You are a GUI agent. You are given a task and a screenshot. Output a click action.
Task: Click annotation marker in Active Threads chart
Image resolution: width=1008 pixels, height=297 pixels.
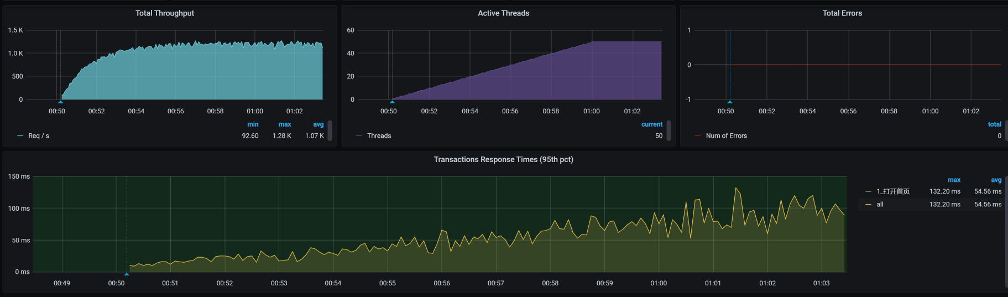pyautogui.click(x=392, y=102)
